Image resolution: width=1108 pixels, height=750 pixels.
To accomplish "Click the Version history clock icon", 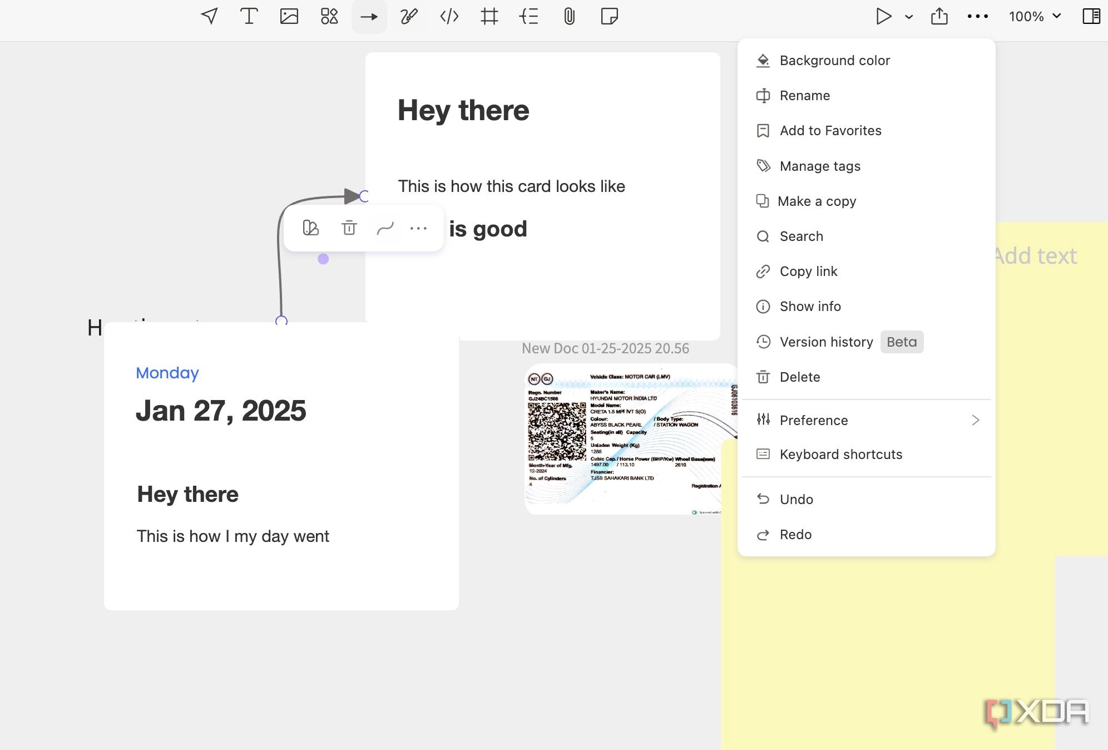I will coord(763,342).
